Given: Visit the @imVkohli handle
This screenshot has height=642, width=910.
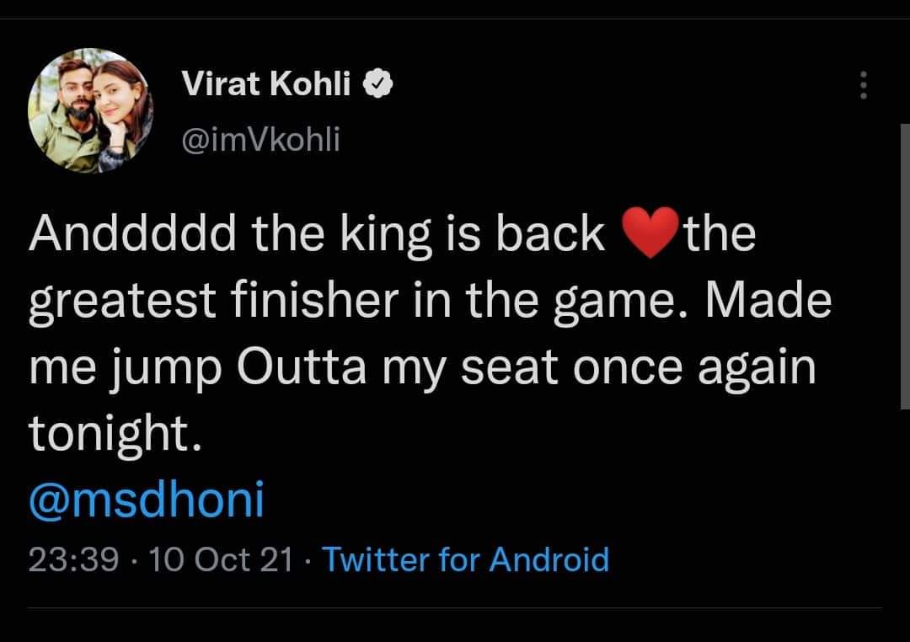Looking at the screenshot, I should tap(260, 140).
